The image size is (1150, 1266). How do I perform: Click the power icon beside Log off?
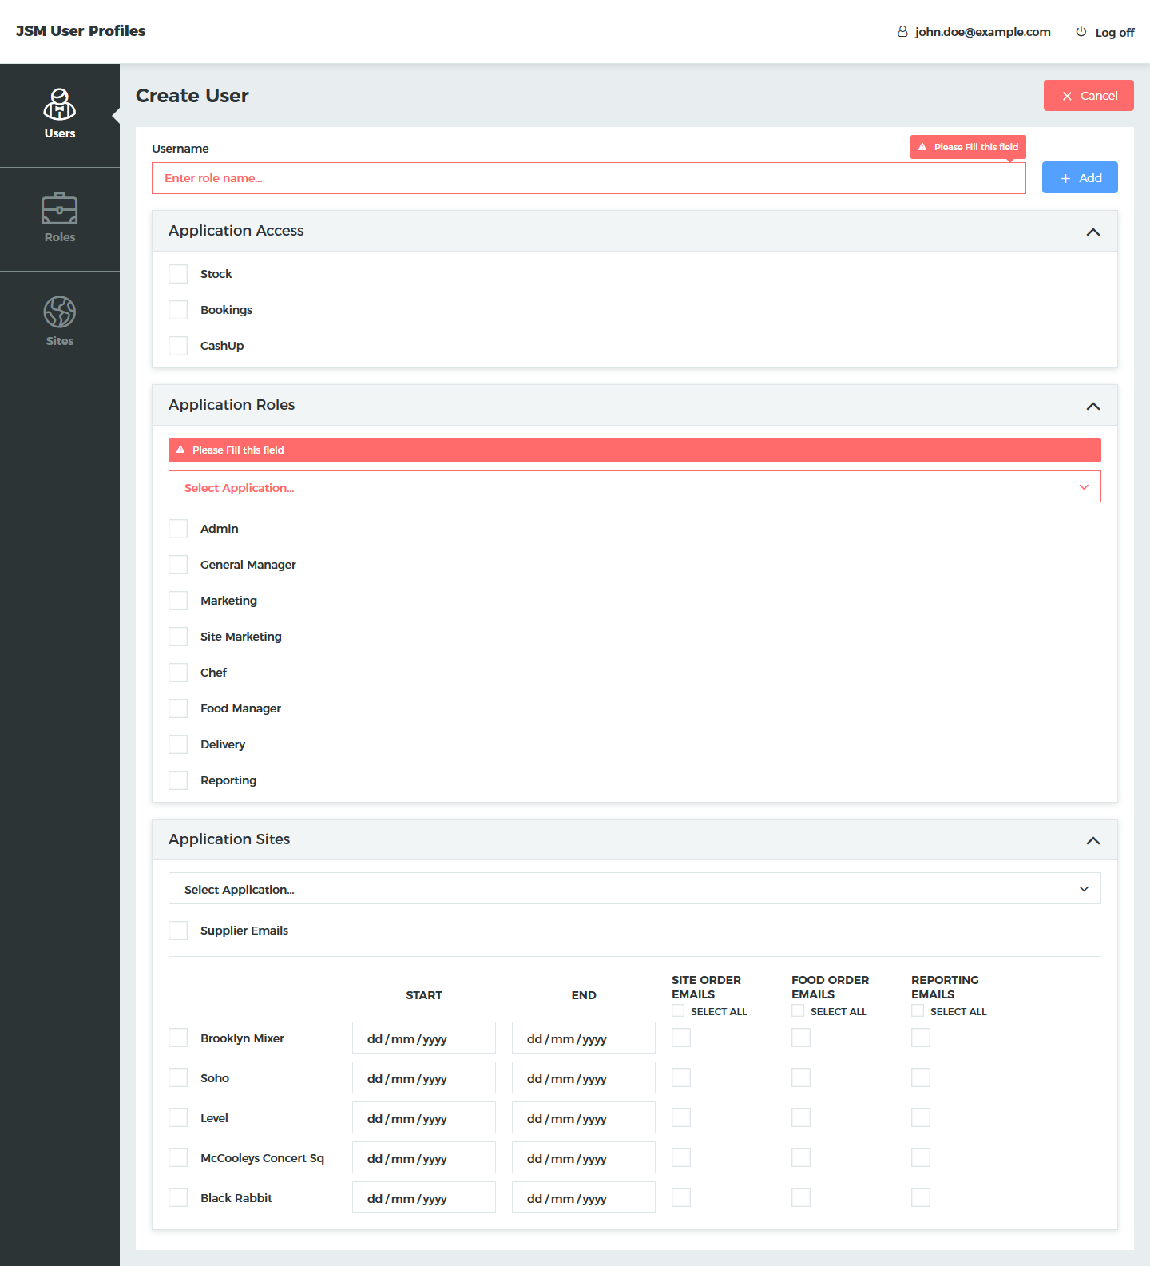(1081, 32)
